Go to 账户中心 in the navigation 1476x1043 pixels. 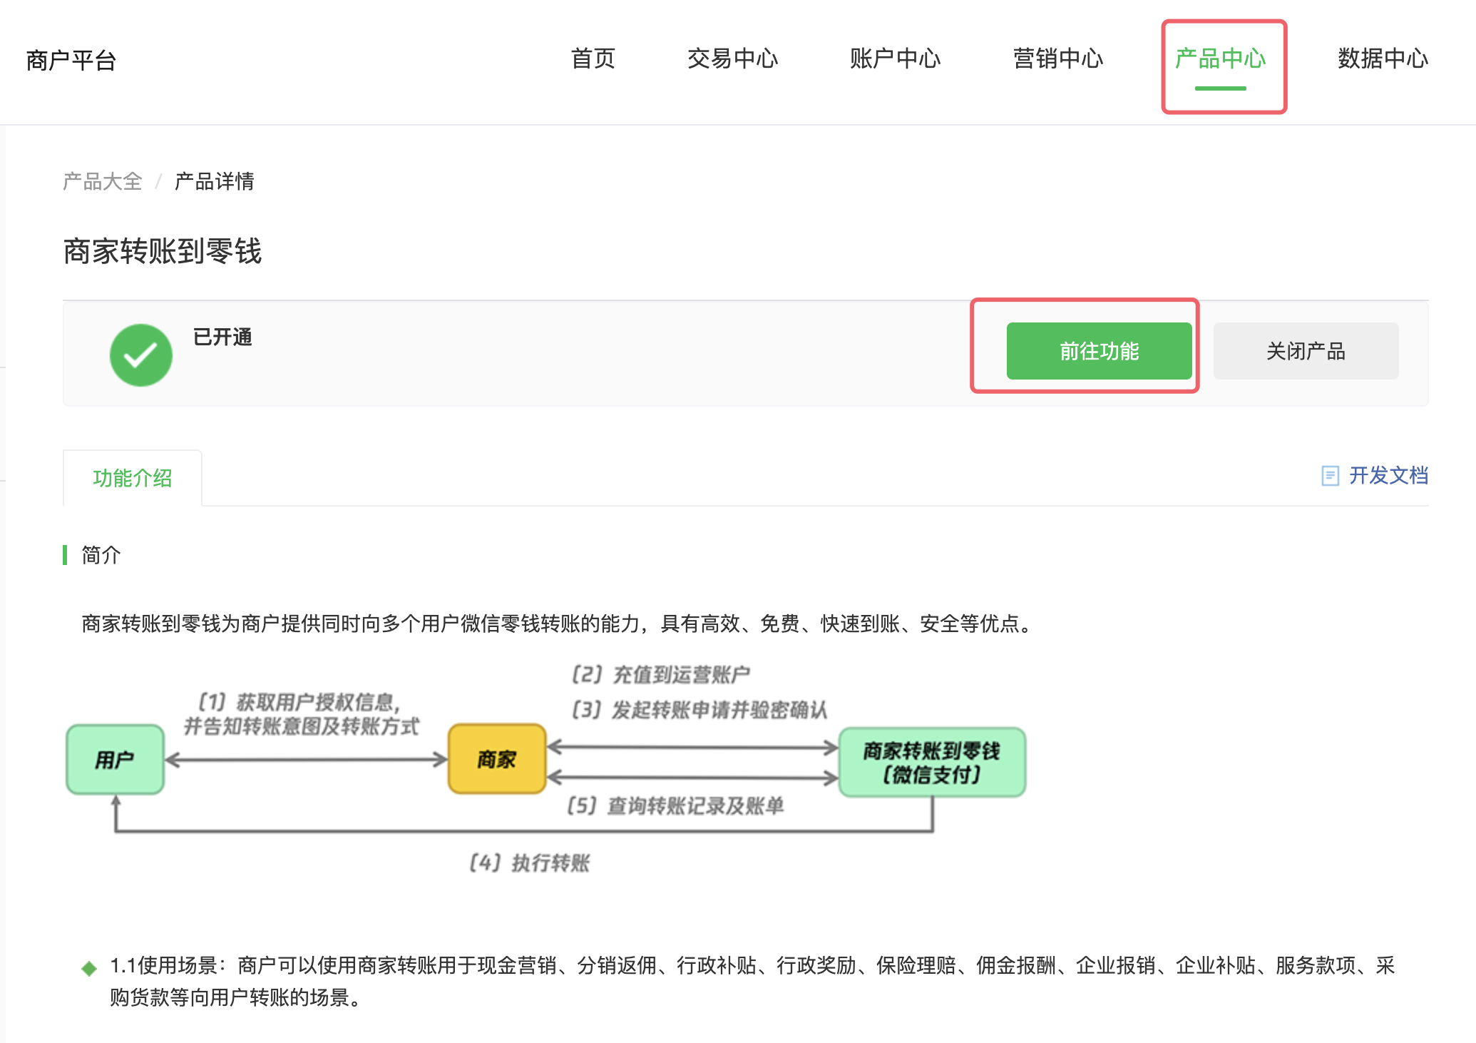click(895, 58)
